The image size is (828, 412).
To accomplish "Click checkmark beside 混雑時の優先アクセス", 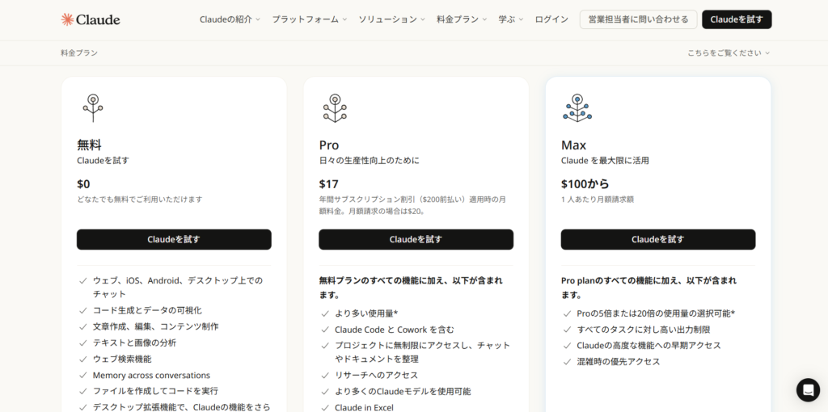I will pyautogui.click(x=568, y=361).
